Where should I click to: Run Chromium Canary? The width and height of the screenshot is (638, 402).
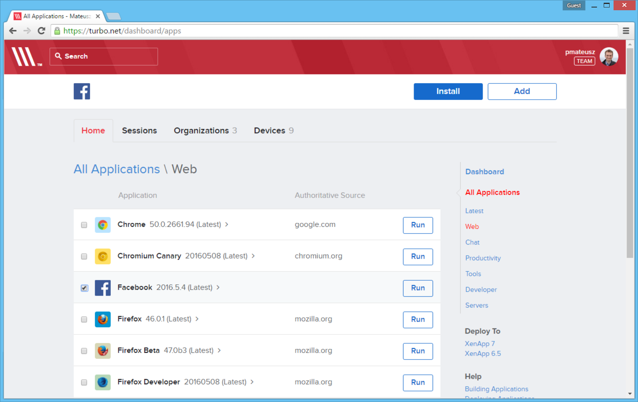[x=418, y=257]
